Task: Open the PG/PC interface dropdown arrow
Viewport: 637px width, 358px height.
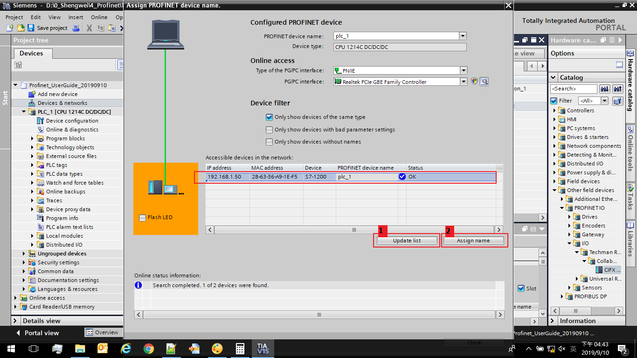Action: 464,82
